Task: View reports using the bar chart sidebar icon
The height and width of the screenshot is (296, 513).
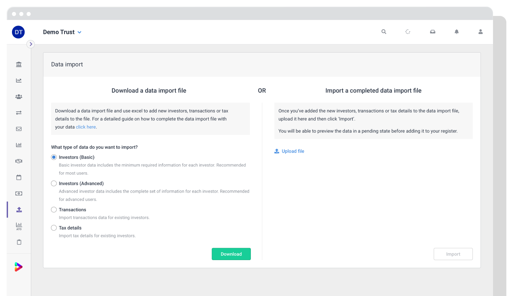Action: [x=19, y=145]
